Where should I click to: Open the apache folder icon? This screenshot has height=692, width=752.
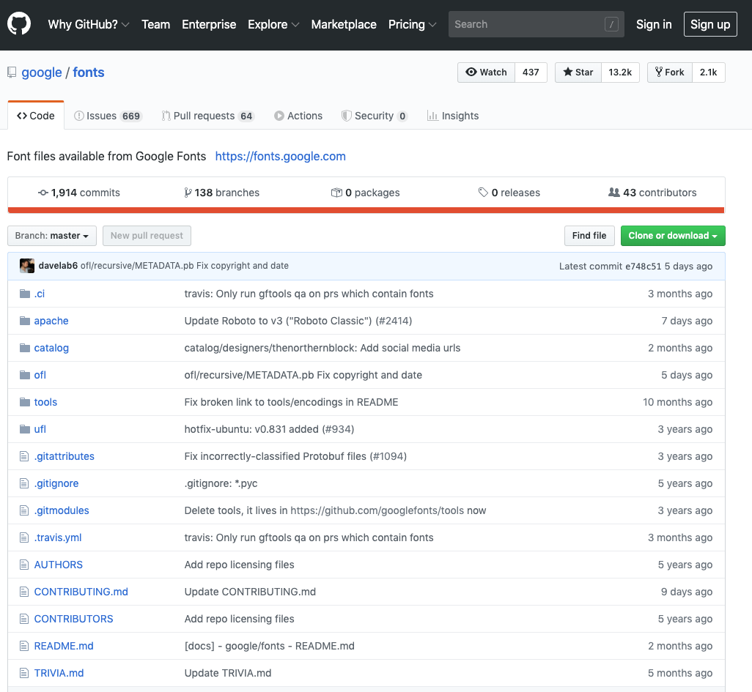click(25, 321)
